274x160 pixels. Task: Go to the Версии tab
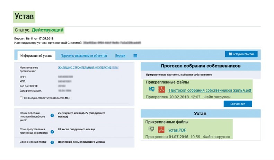point(120,56)
